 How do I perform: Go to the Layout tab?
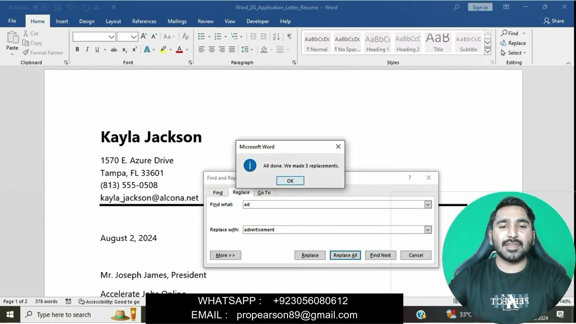pyautogui.click(x=113, y=21)
